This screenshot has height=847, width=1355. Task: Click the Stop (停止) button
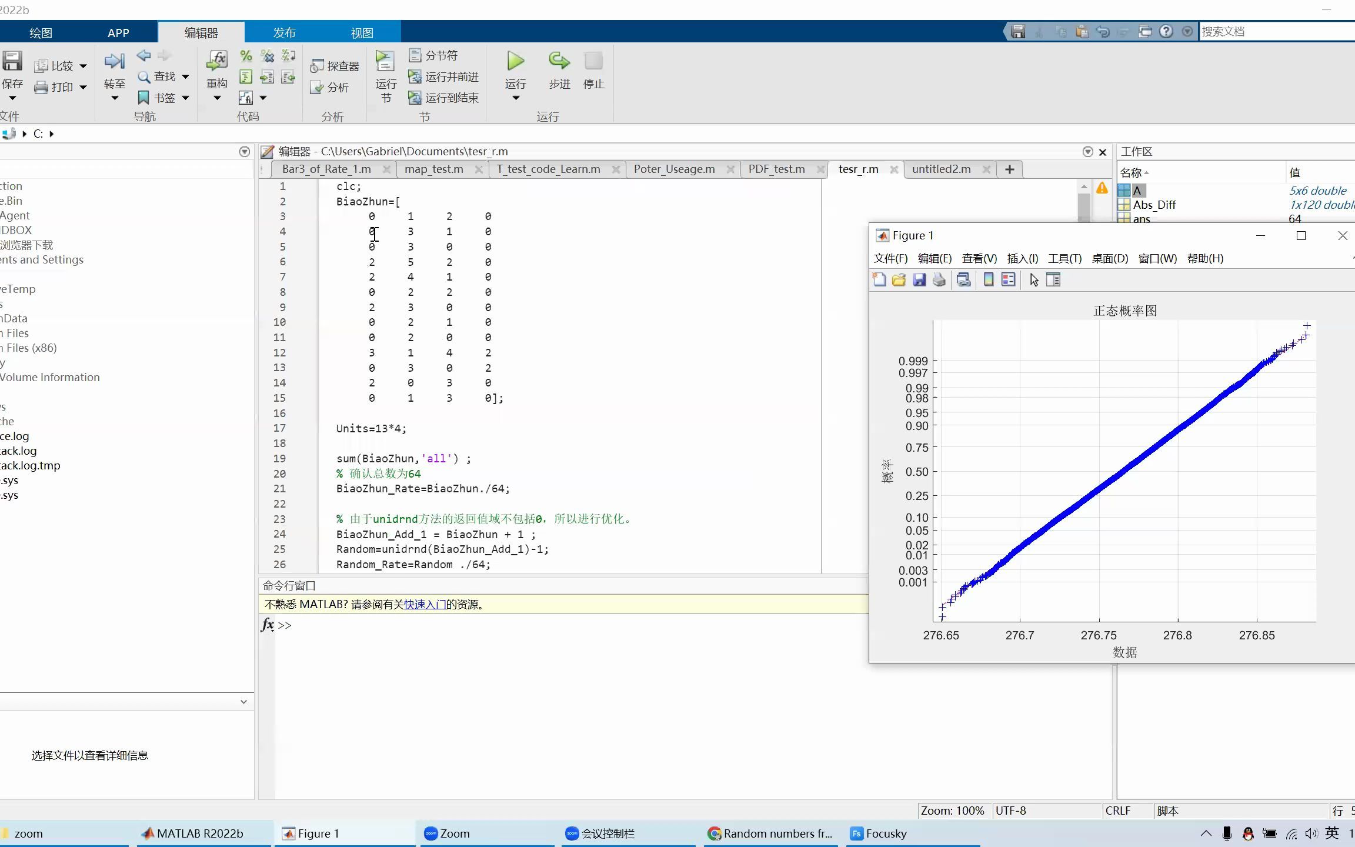click(x=593, y=71)
